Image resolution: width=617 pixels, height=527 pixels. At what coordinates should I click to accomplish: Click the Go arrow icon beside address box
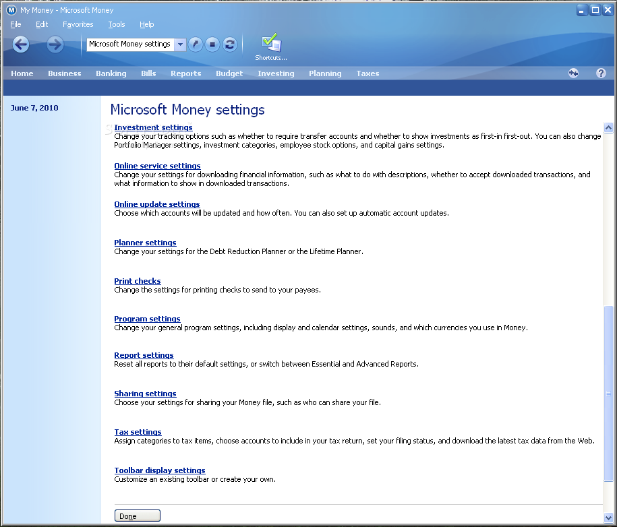[195, 44]
